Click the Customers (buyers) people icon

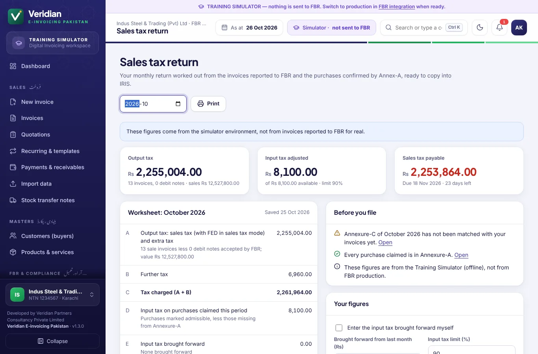pos(13,236)
